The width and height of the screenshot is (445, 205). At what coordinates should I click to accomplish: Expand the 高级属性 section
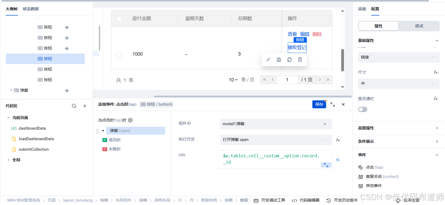coord(437,128)
